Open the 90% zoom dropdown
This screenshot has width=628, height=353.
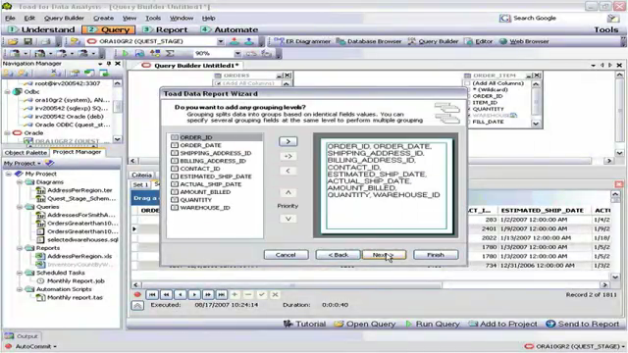click(x=237, y=53)
